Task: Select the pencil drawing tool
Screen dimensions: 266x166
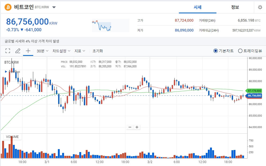Action: coord(18,51)
